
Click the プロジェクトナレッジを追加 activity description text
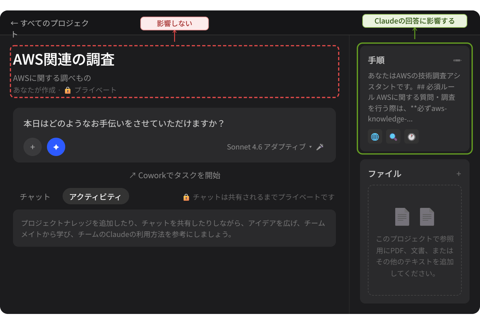click(x=173, y=228)
